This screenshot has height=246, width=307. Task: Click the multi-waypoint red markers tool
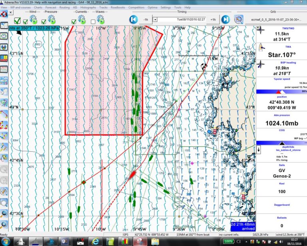[x=4, y=125]
